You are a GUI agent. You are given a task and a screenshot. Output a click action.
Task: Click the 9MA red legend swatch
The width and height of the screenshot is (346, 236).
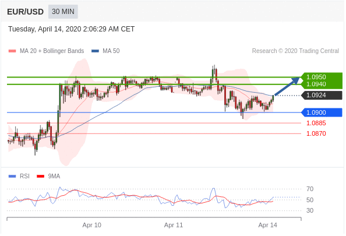point(40,176)
